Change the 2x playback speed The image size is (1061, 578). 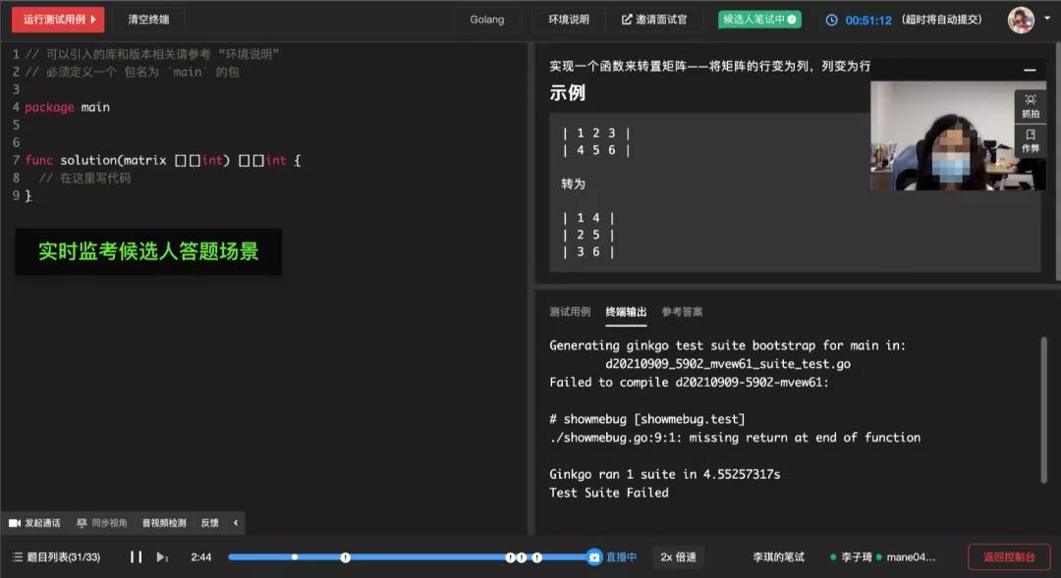pyautogui.click(x=678, y=556)
